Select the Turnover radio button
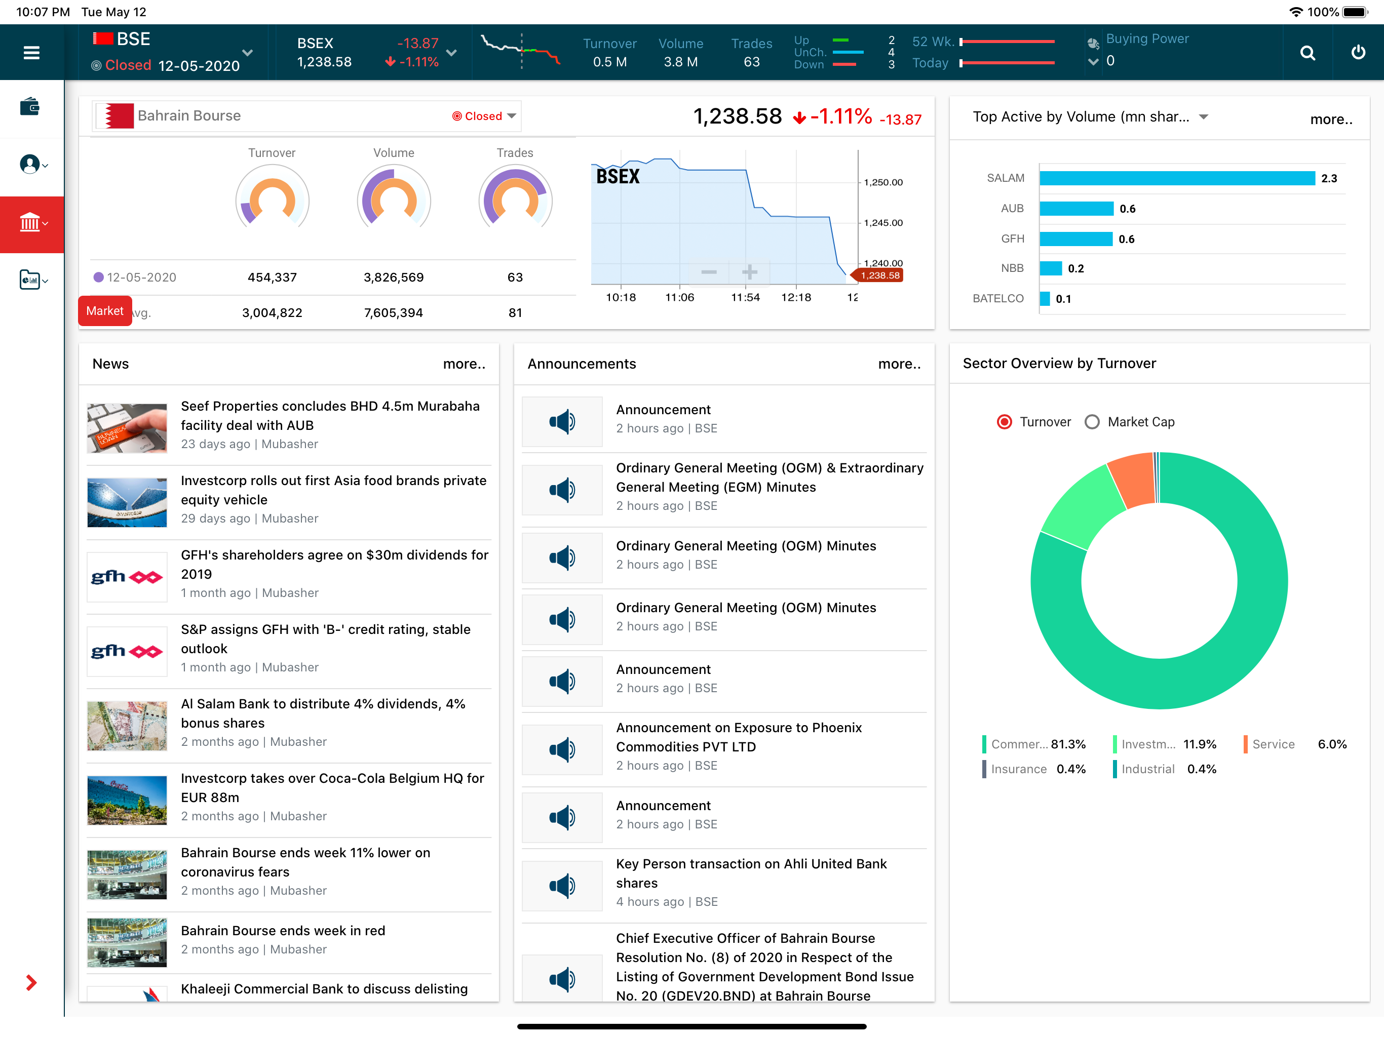Screen dimensions: 1384x1037 (x=1004, y=422)
